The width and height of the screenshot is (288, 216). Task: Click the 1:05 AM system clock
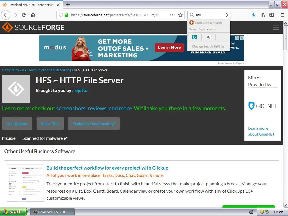(278, 212)
